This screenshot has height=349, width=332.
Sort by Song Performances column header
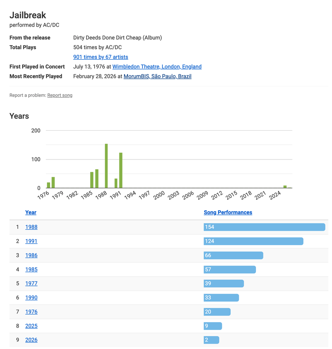coord(228,213)
